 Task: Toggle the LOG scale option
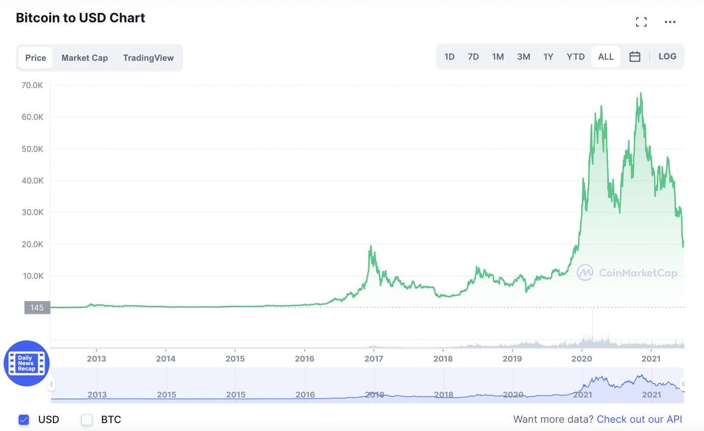click(667, 57)
